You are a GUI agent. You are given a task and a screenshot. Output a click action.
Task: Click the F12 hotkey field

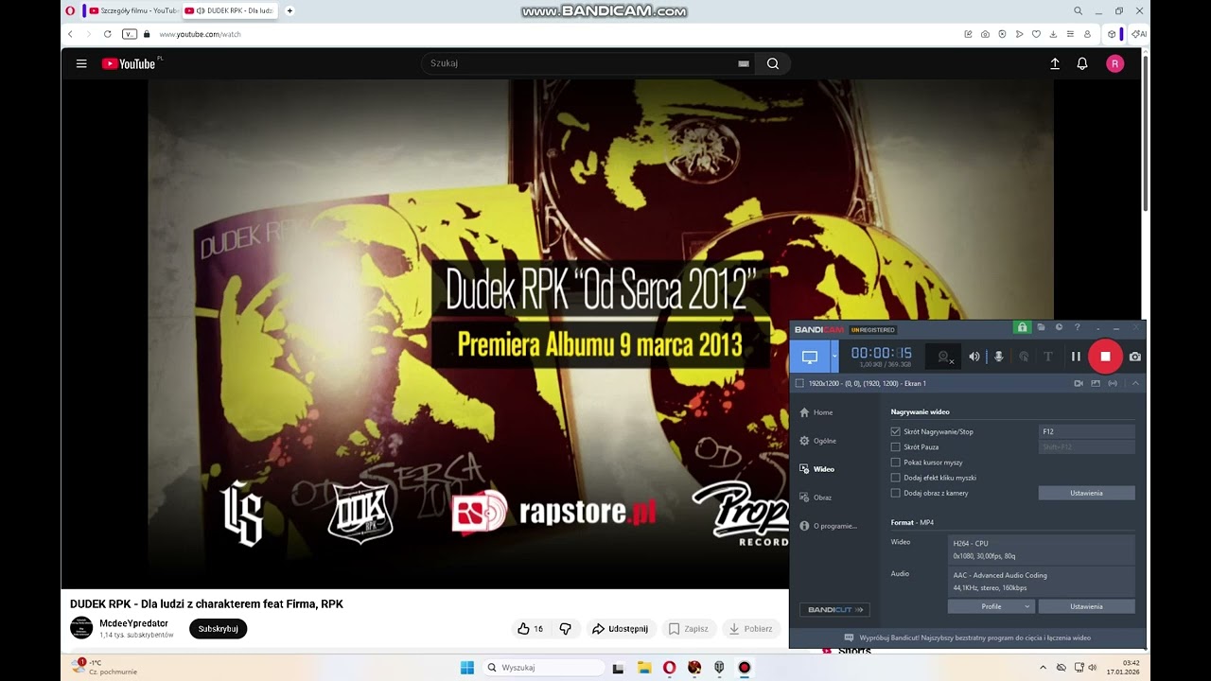tap(1086, 431)
